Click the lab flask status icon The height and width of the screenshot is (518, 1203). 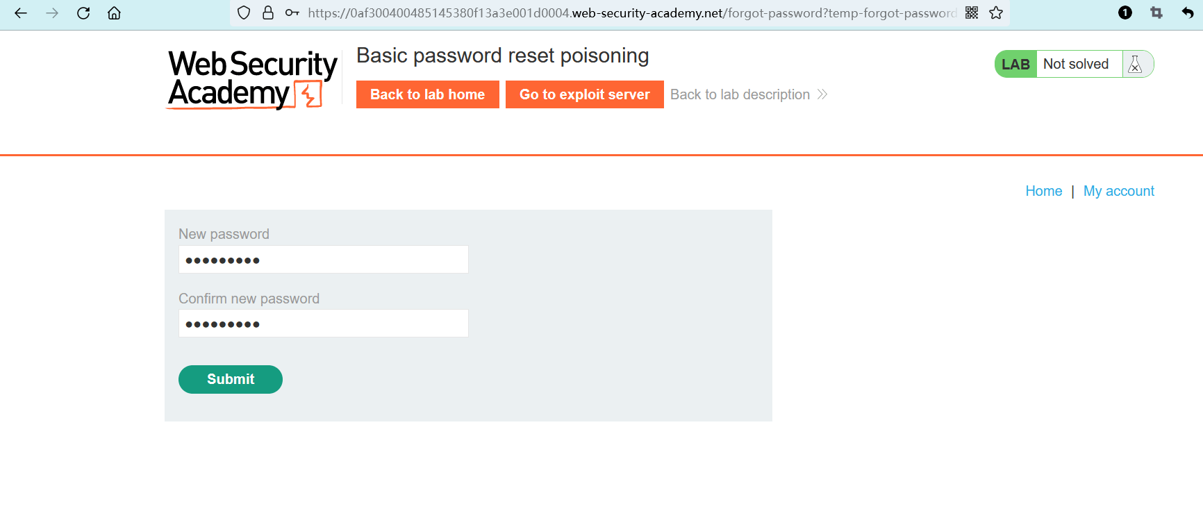[1136, 65]
